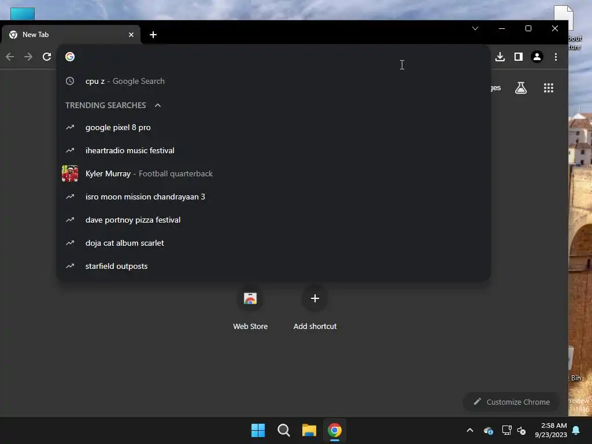Click the Kyler Murray thumbnail photo
This screenshot has height=444, width=592.
pyautogui.click(x=70, y=173)
